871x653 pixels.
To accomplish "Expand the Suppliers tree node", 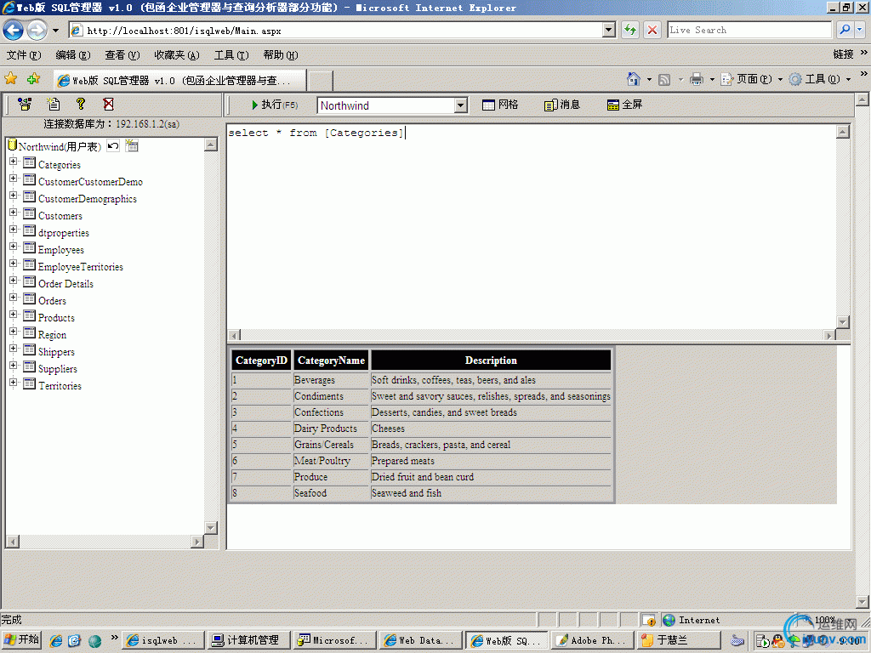I will pyautogui.click(x=14, y=366).
